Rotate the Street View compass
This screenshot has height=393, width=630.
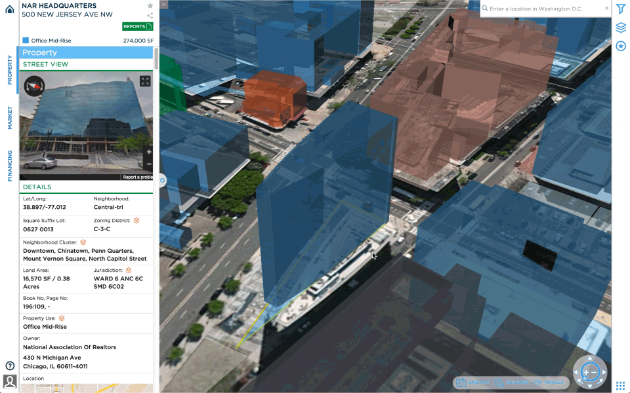(x=34, y=86)
